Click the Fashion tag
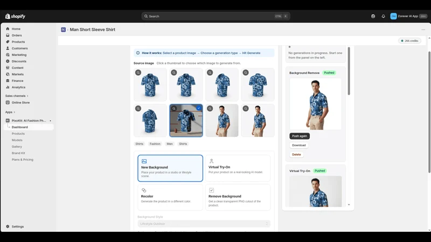Image resolution: width=431 pixels, height=242 pixels. (x=155, y=144)
